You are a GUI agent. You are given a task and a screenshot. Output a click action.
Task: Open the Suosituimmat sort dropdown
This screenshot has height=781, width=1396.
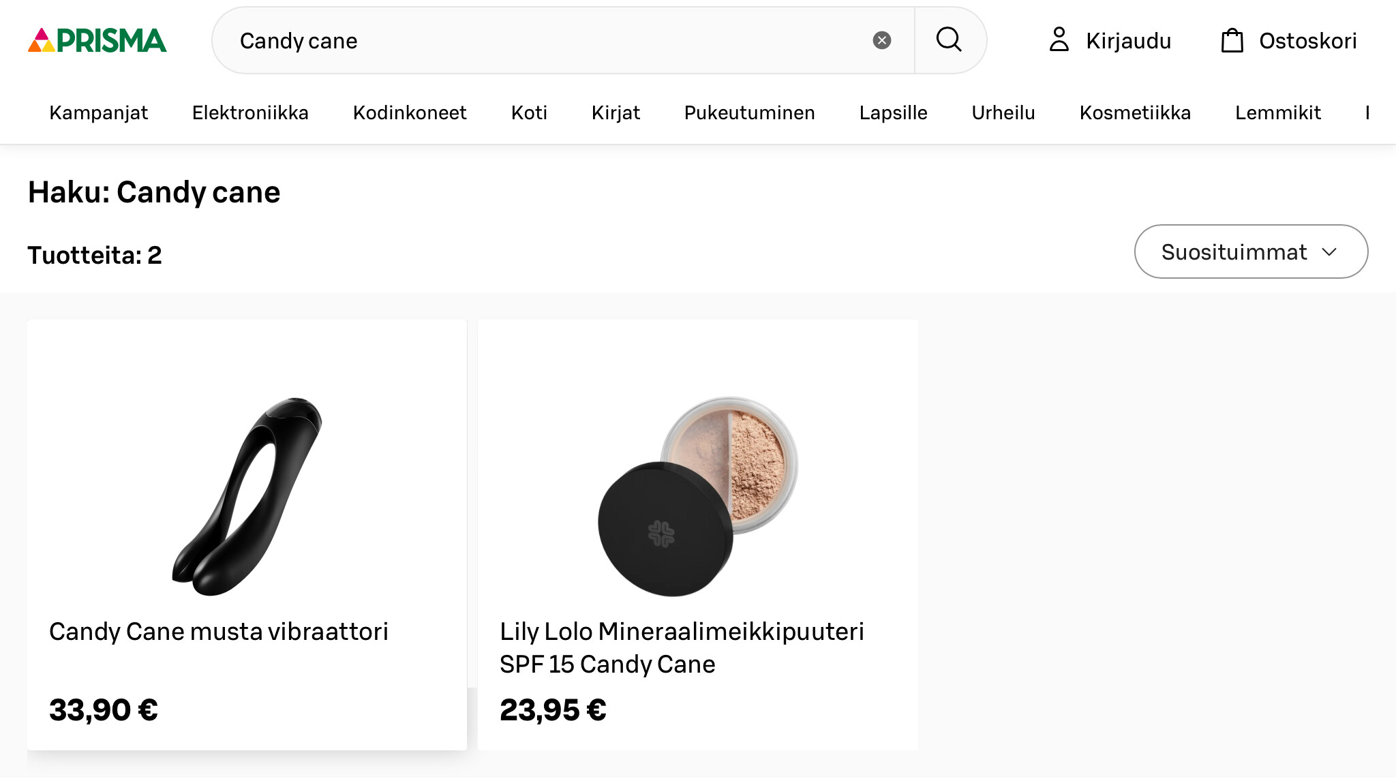[x=1250, y=252]
